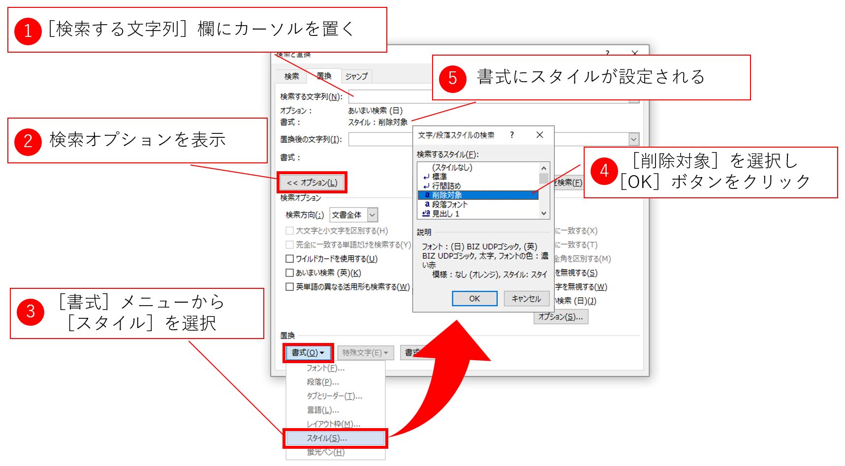The height and width of the screenshot is (466, 845).
Task: Open the 書式(O) dropdown button
Action: pyautogui.click(x=308, y=353)
